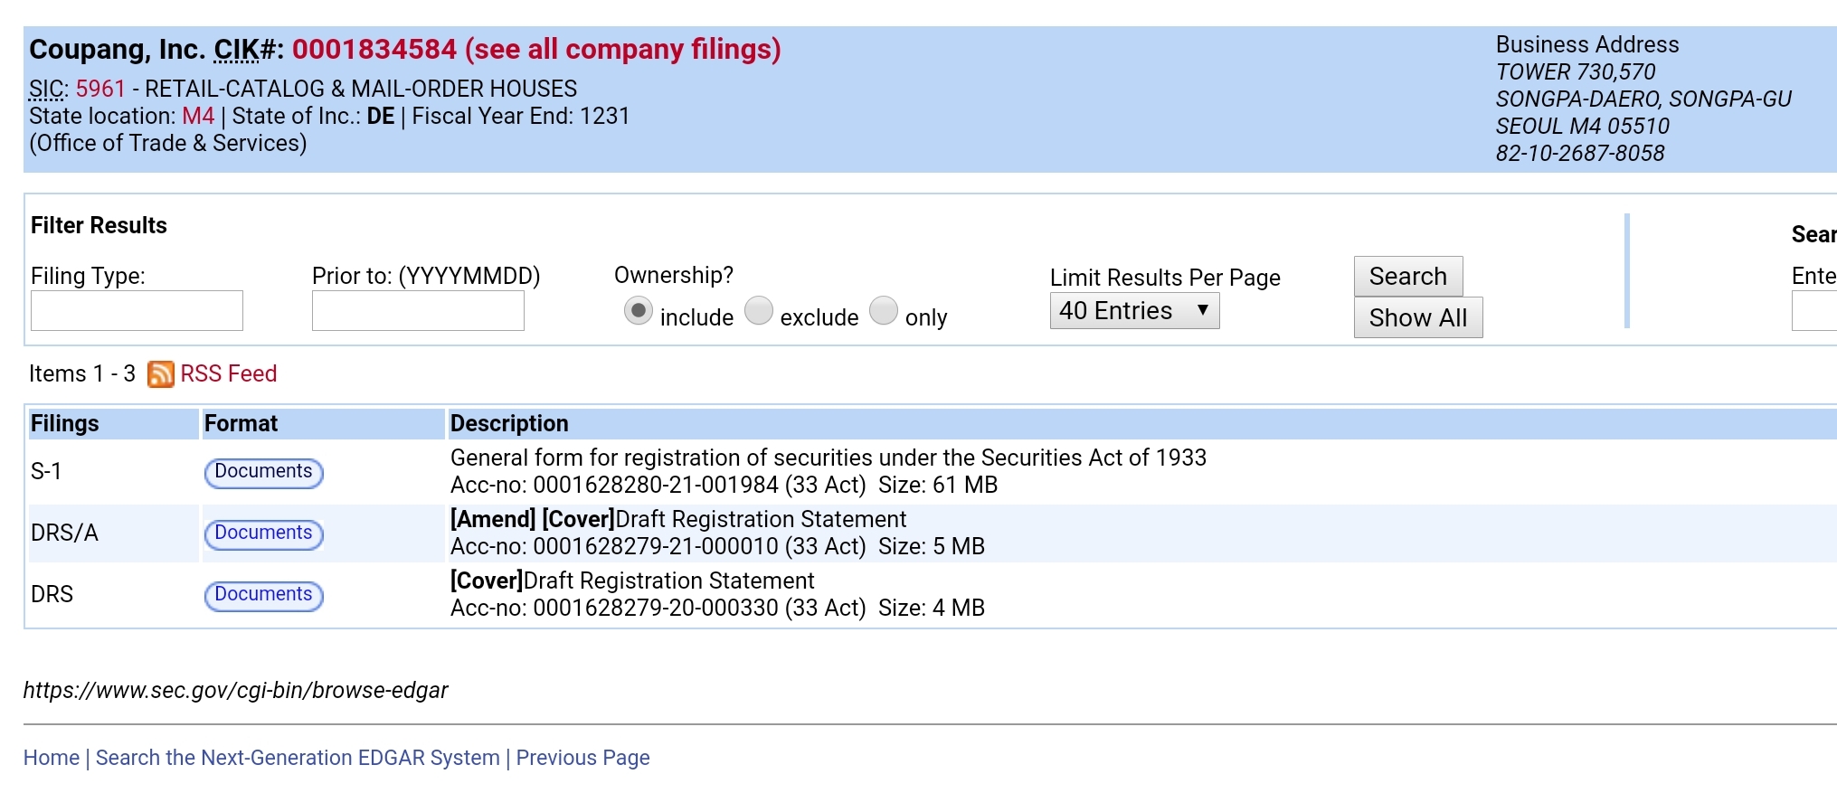
Task: Open Search the Next-Generation EDGAR System link
Action: pos(298,758)
